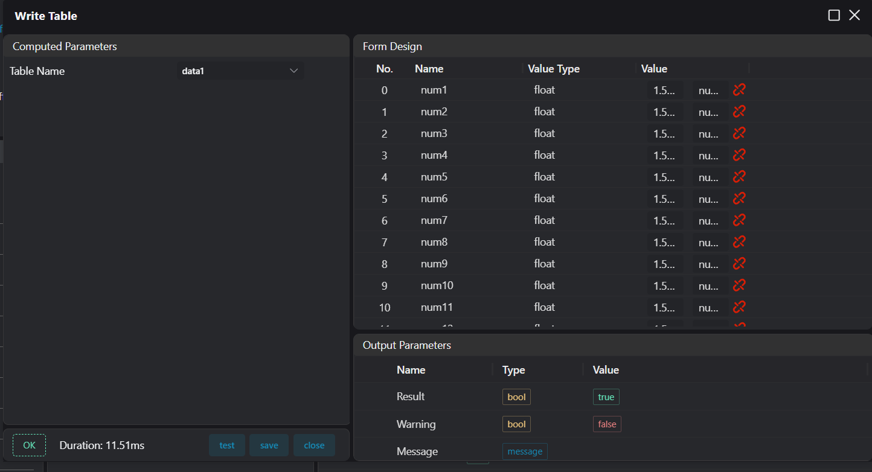Click the unlink icon for num1 row
Image resolution: width=872 pixels, height=472 pixels.
click(x=739, y=90)
